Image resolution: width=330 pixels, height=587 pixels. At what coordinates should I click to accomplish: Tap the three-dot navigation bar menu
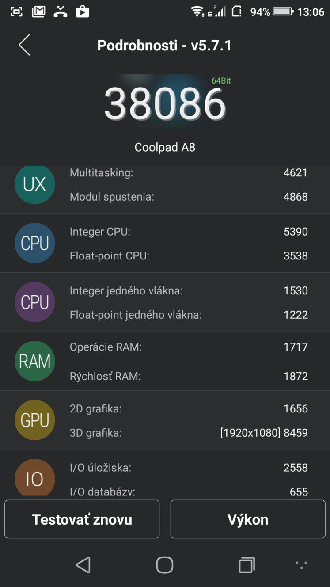[x=301, y=564]
